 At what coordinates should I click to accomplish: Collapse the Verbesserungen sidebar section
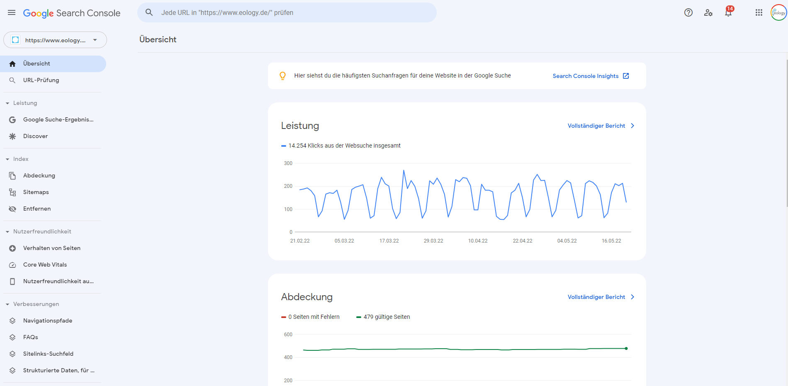point(7,304)
